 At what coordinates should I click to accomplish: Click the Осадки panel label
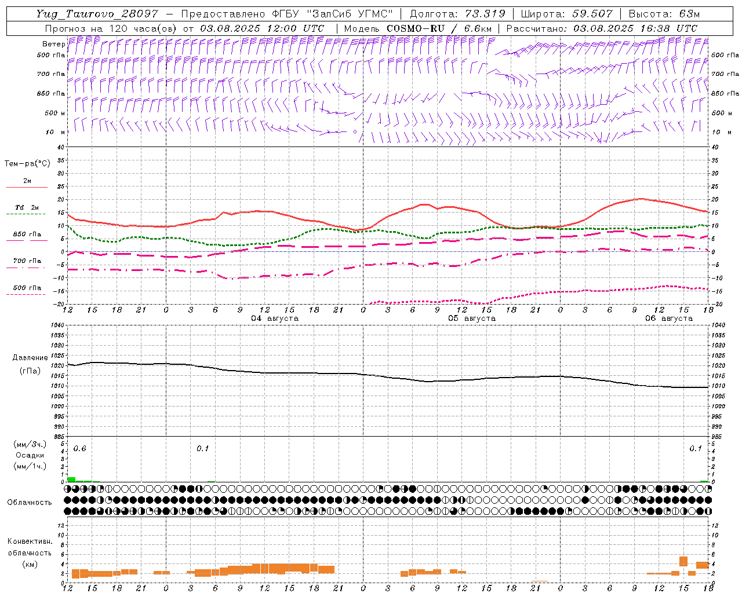pos(30,455)
